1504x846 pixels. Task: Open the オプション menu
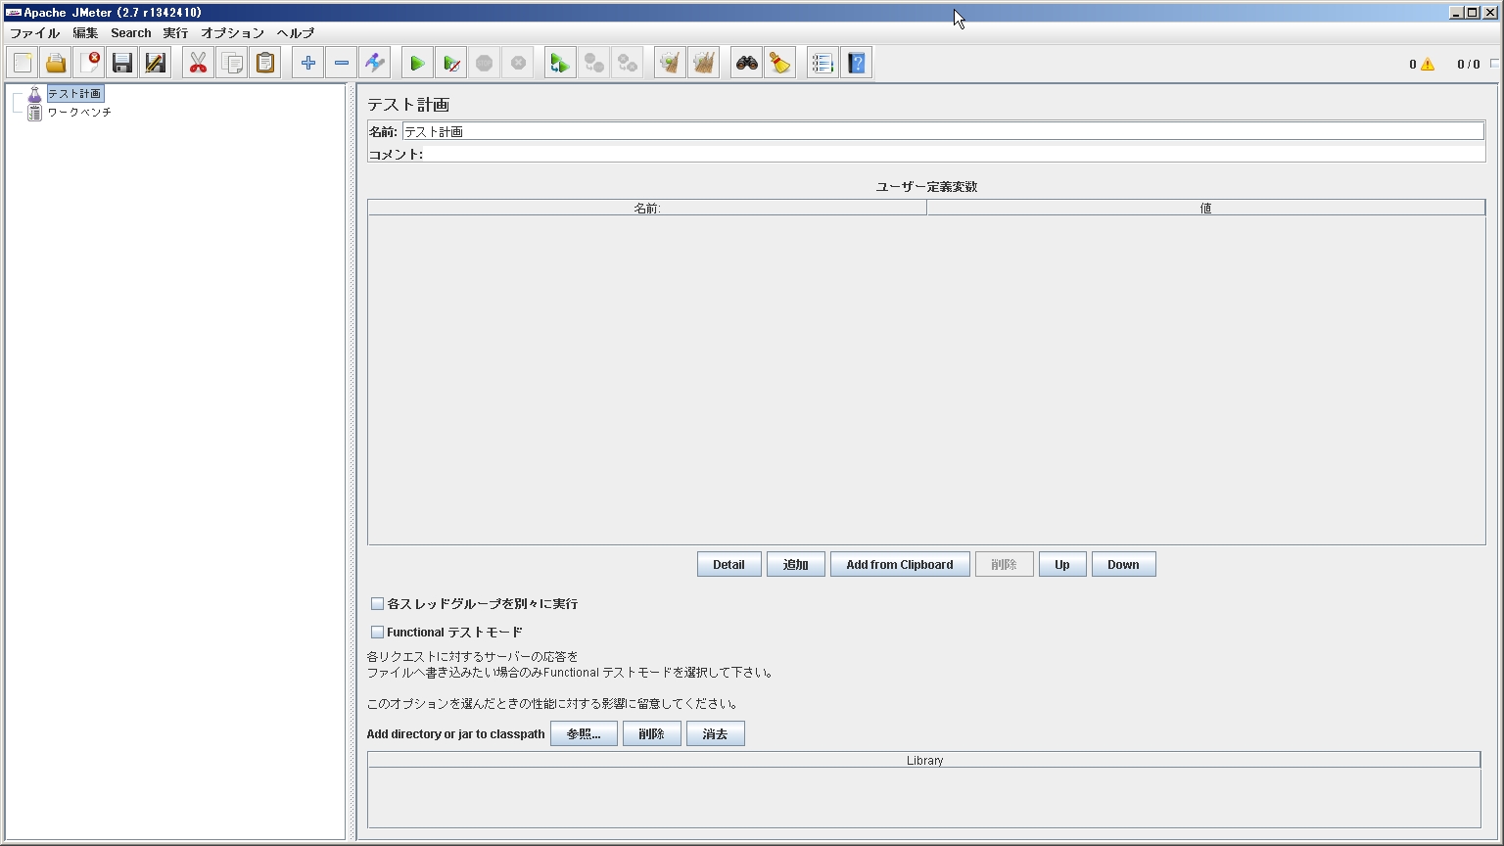[x=232, y=33]
